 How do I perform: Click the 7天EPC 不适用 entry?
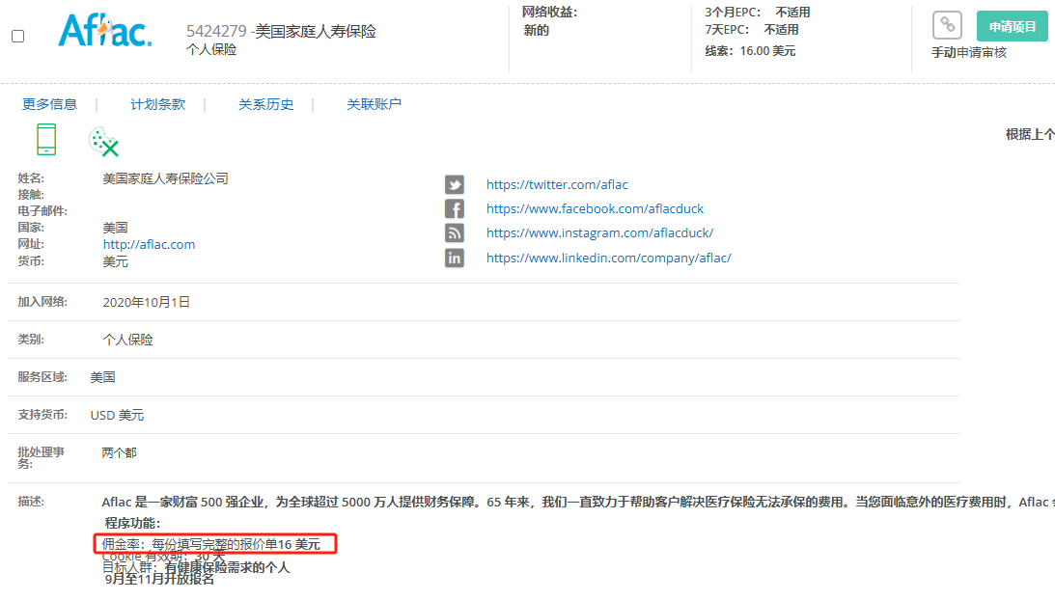pyautogui.click(x=752, y=30)
